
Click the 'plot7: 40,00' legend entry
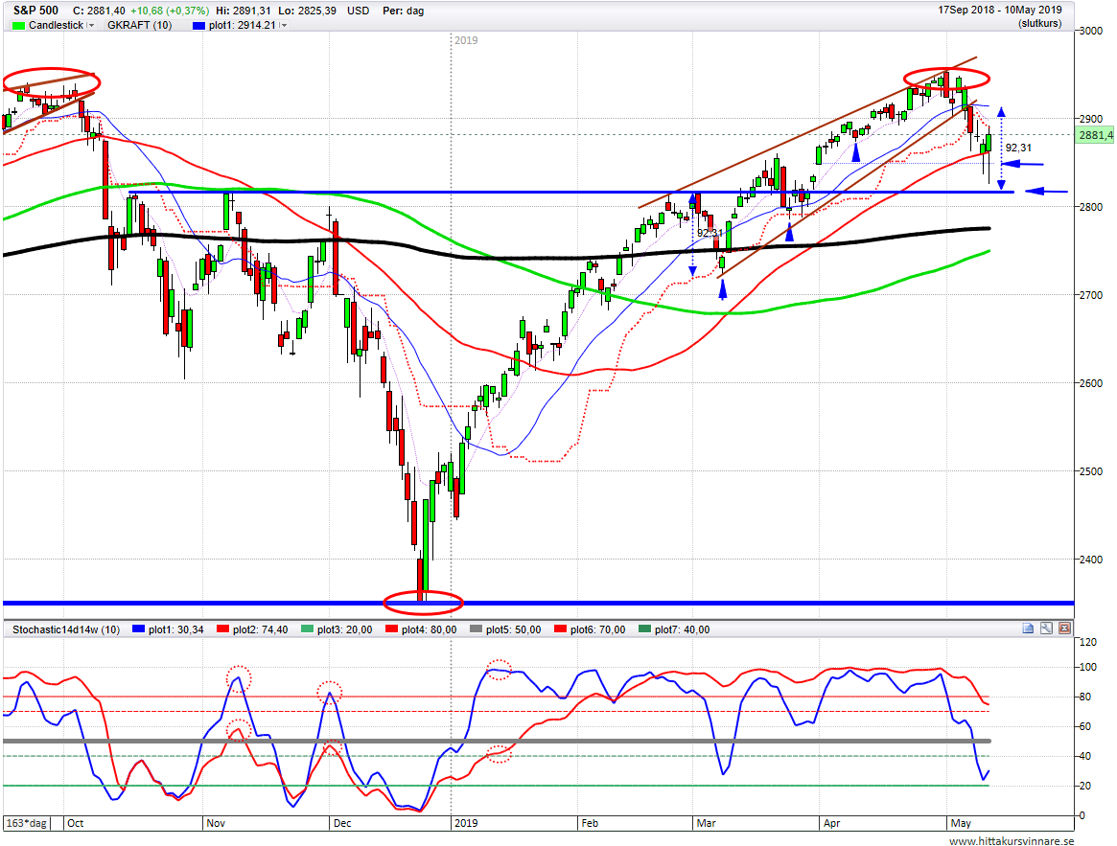(x=683, y=629)
